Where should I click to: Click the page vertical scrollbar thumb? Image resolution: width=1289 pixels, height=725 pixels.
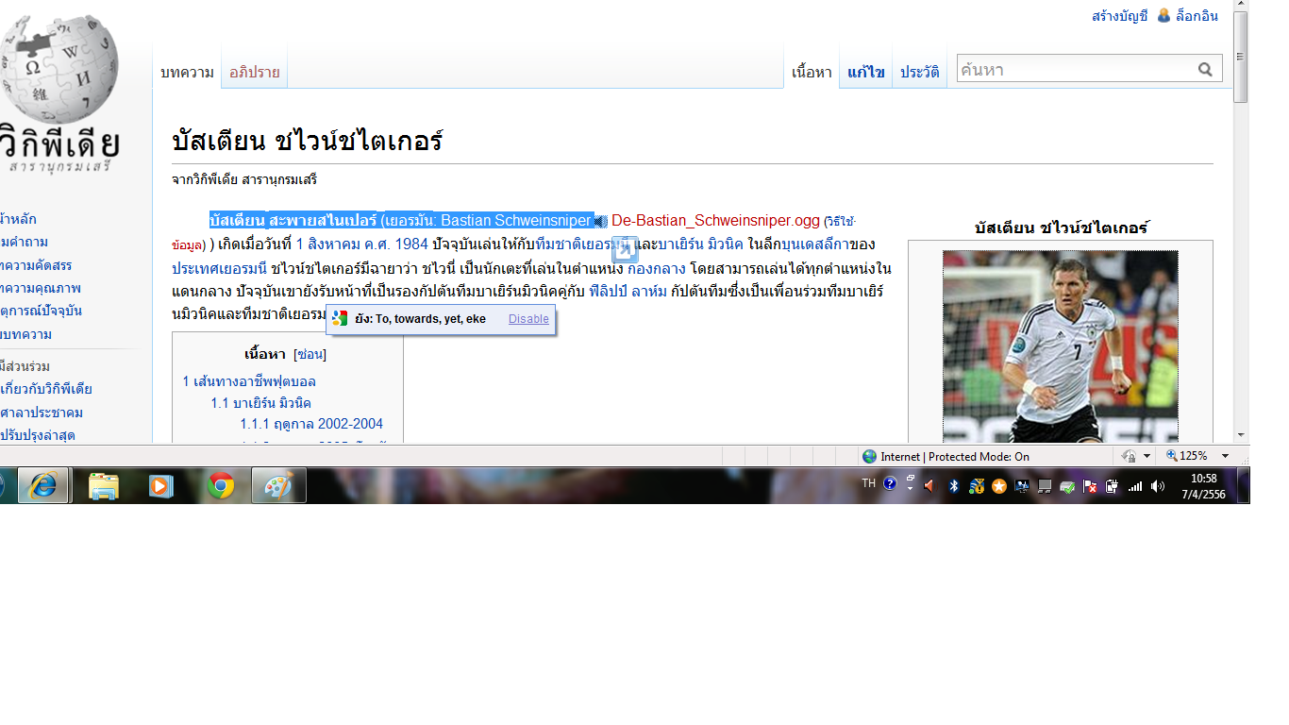tap(1241, 55)
